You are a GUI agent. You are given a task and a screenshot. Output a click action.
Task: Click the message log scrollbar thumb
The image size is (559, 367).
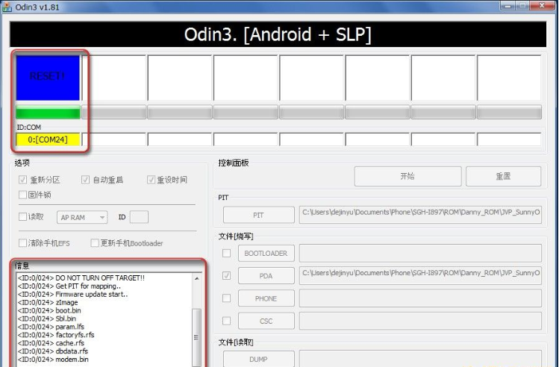(197, 336)
